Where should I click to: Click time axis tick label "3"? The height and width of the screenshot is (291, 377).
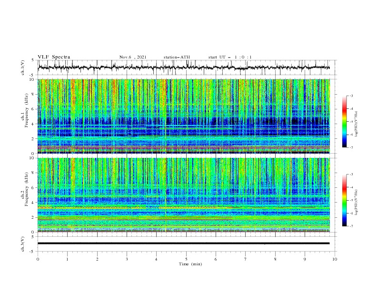[x=127, y=259]
